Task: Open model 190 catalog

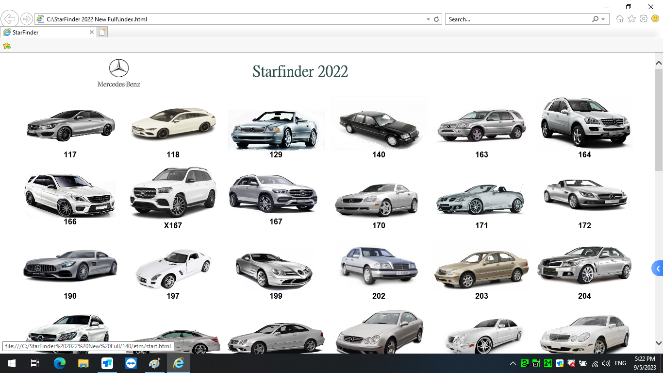Action: pyautogui.click(x=70, y=267)
